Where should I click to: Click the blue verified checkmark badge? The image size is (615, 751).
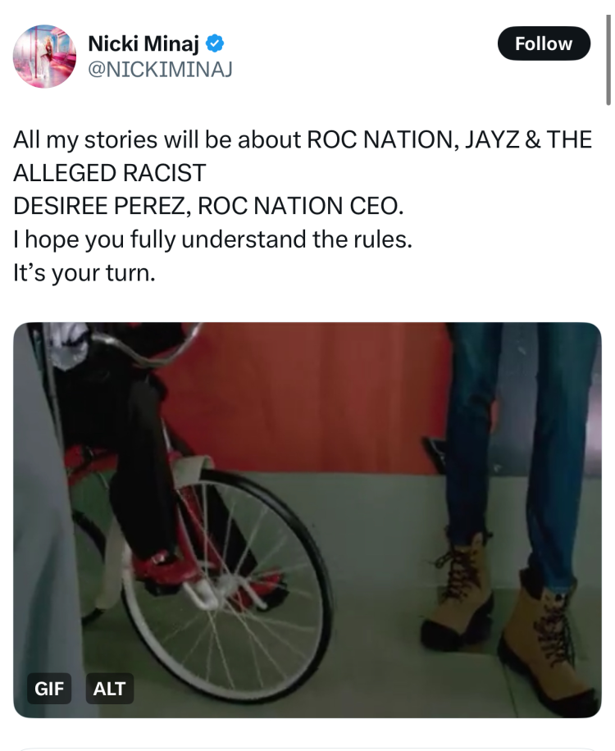tap(216, 44)
